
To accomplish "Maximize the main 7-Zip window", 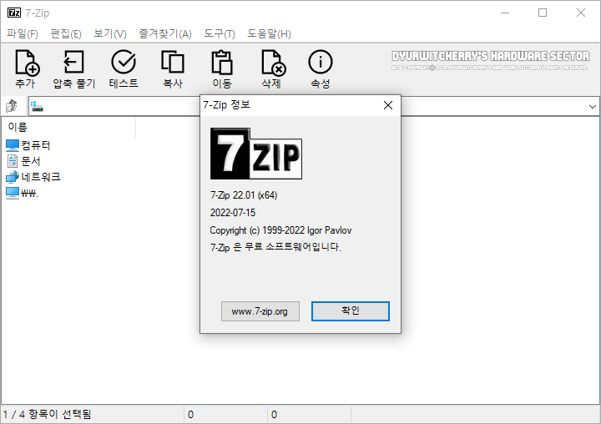I will (x=543, y=13).
